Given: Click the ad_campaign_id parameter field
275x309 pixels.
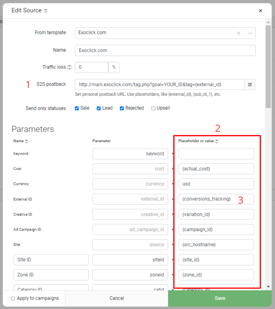Looking at the screenshot, I should (x=130, y=229).
